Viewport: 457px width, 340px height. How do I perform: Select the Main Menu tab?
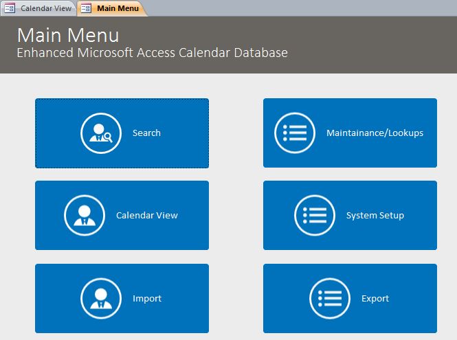tap(113, 8)
